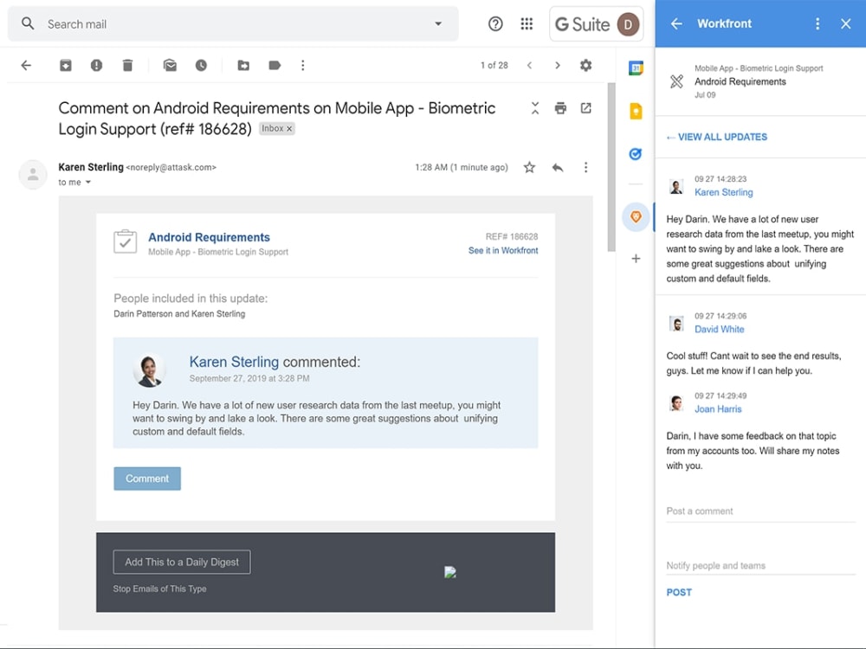Move email to a folder
866x649 pixels.
pyautogui.click(x=243, y=65)
